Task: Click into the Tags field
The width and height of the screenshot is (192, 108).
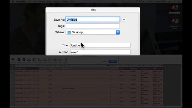Action: point(93,26)
